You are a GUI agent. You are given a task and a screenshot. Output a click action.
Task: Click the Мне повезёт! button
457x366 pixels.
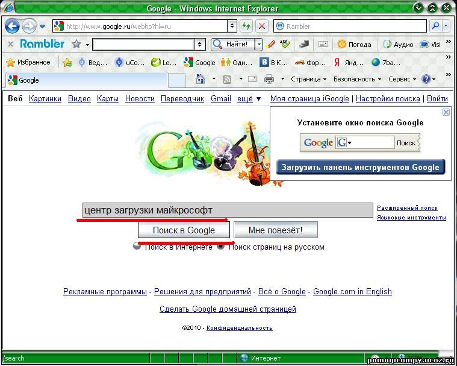point(275,230)
